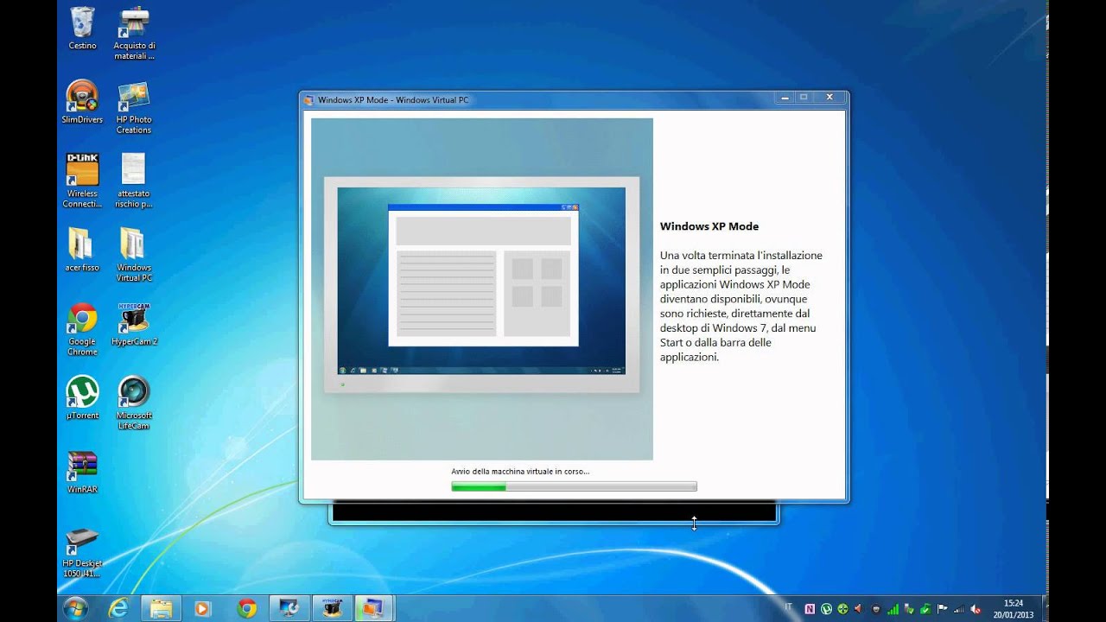
Task: Click the OneNote tray icon
Action: (x=810, y=608)
